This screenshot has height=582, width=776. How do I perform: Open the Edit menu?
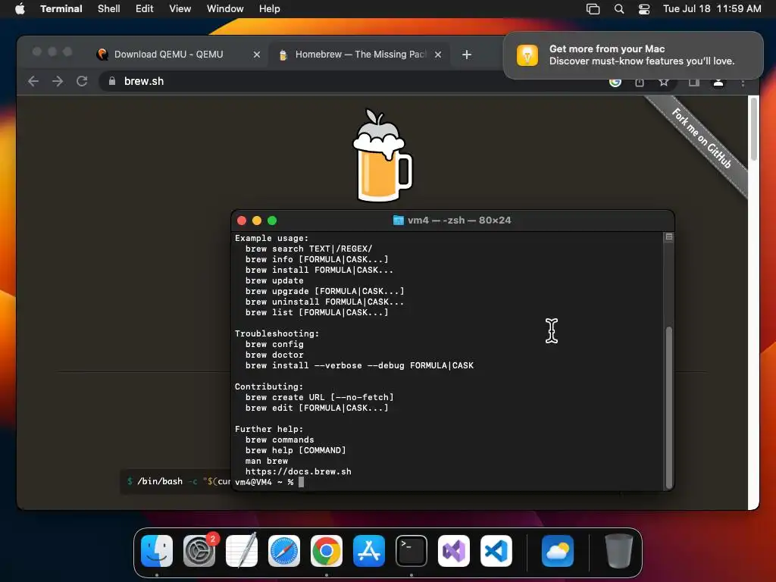145,8
